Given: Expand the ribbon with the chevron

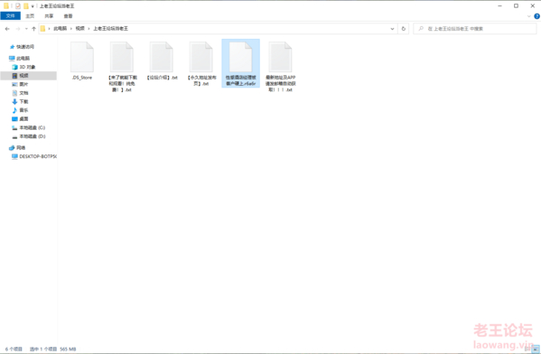Looking at the screenshot, I should click(x=529, y=16).
